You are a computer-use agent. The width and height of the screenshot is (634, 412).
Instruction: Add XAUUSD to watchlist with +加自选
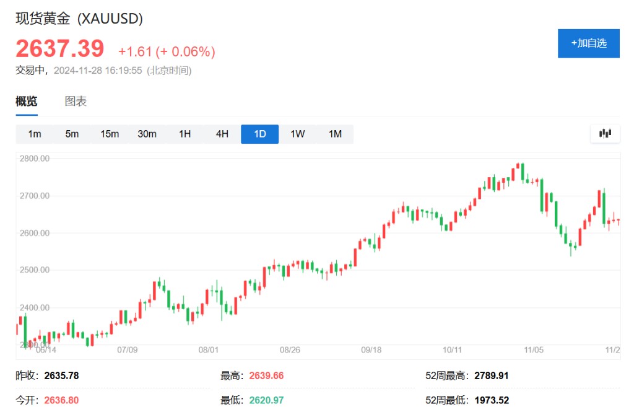tap(589, 43)
